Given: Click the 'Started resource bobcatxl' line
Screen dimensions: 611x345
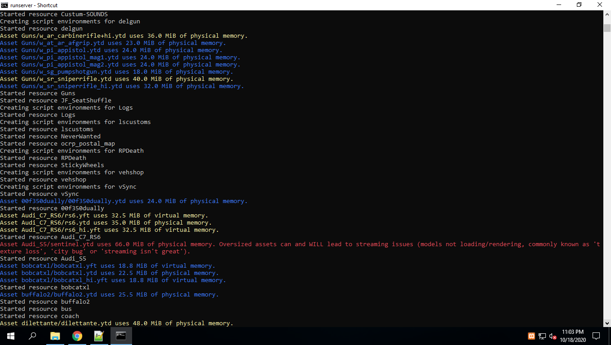Looking at the screenshot, I should [x=45, y=287].
